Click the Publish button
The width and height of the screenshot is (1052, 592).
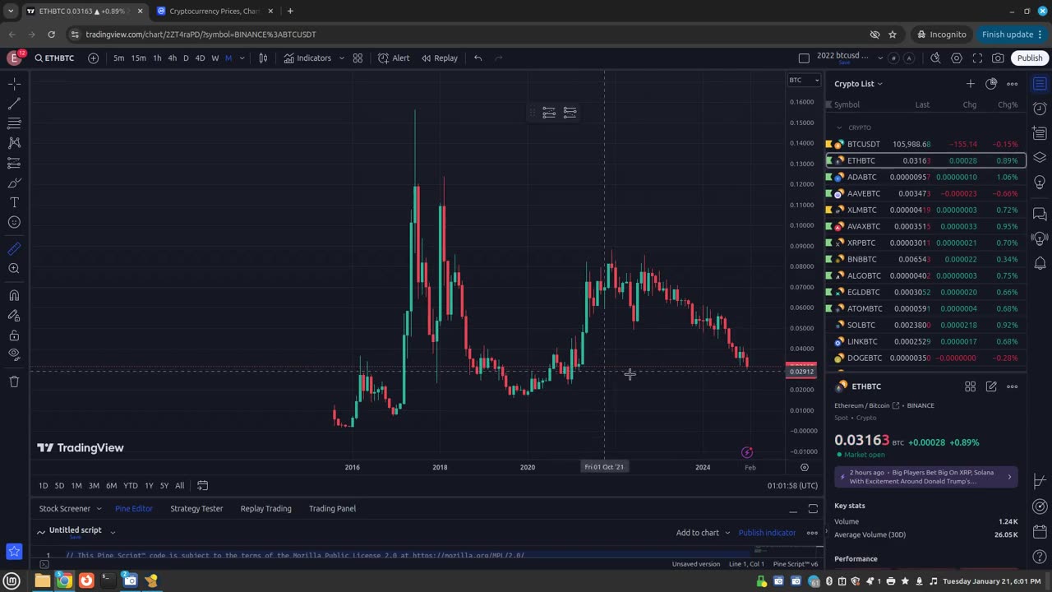coord(1029,58)
